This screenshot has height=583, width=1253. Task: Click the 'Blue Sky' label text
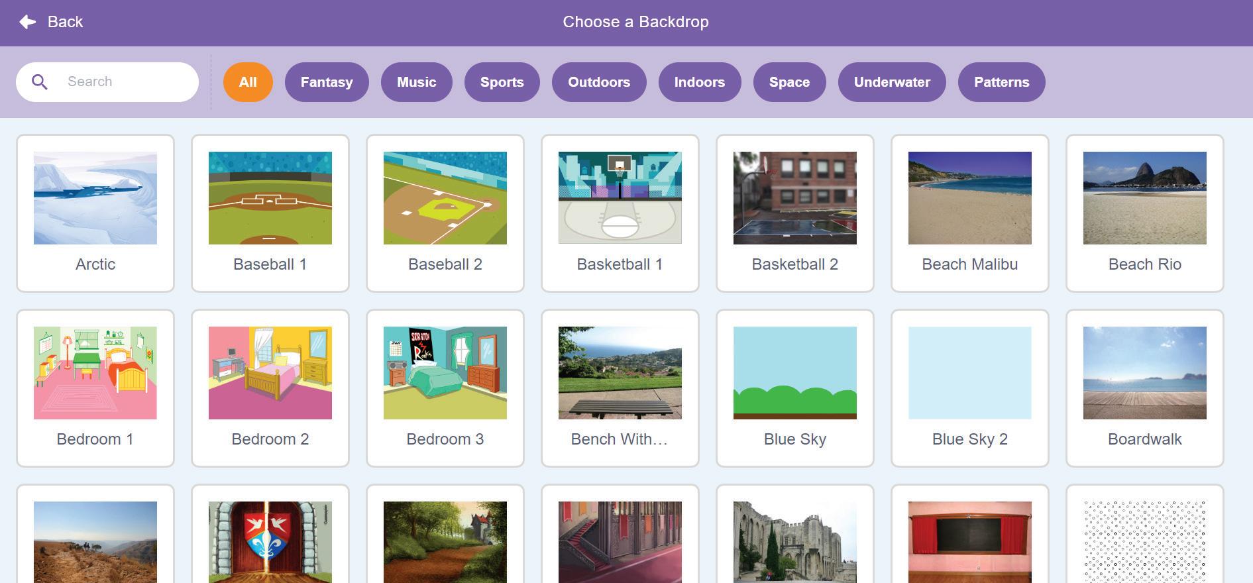click(795, 439)
